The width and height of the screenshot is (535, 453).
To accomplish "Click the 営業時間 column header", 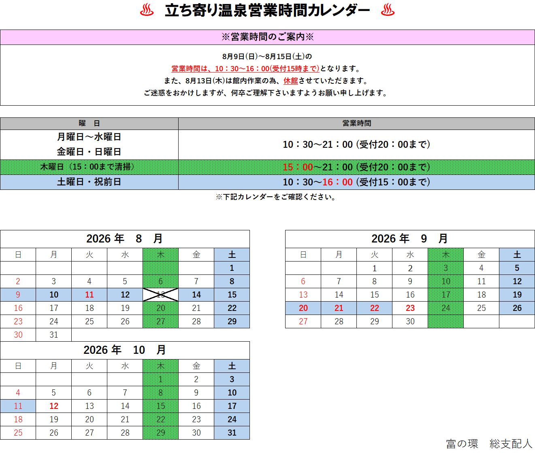I will coord(356,123).
